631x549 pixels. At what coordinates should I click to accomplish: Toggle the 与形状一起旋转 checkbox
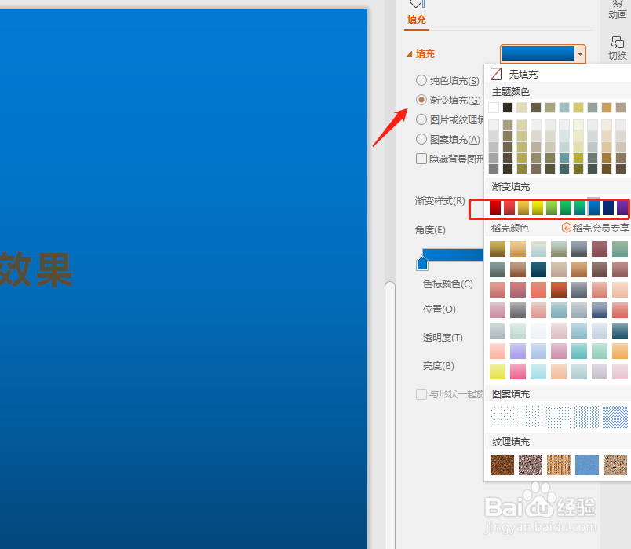[x=421, y=394]
